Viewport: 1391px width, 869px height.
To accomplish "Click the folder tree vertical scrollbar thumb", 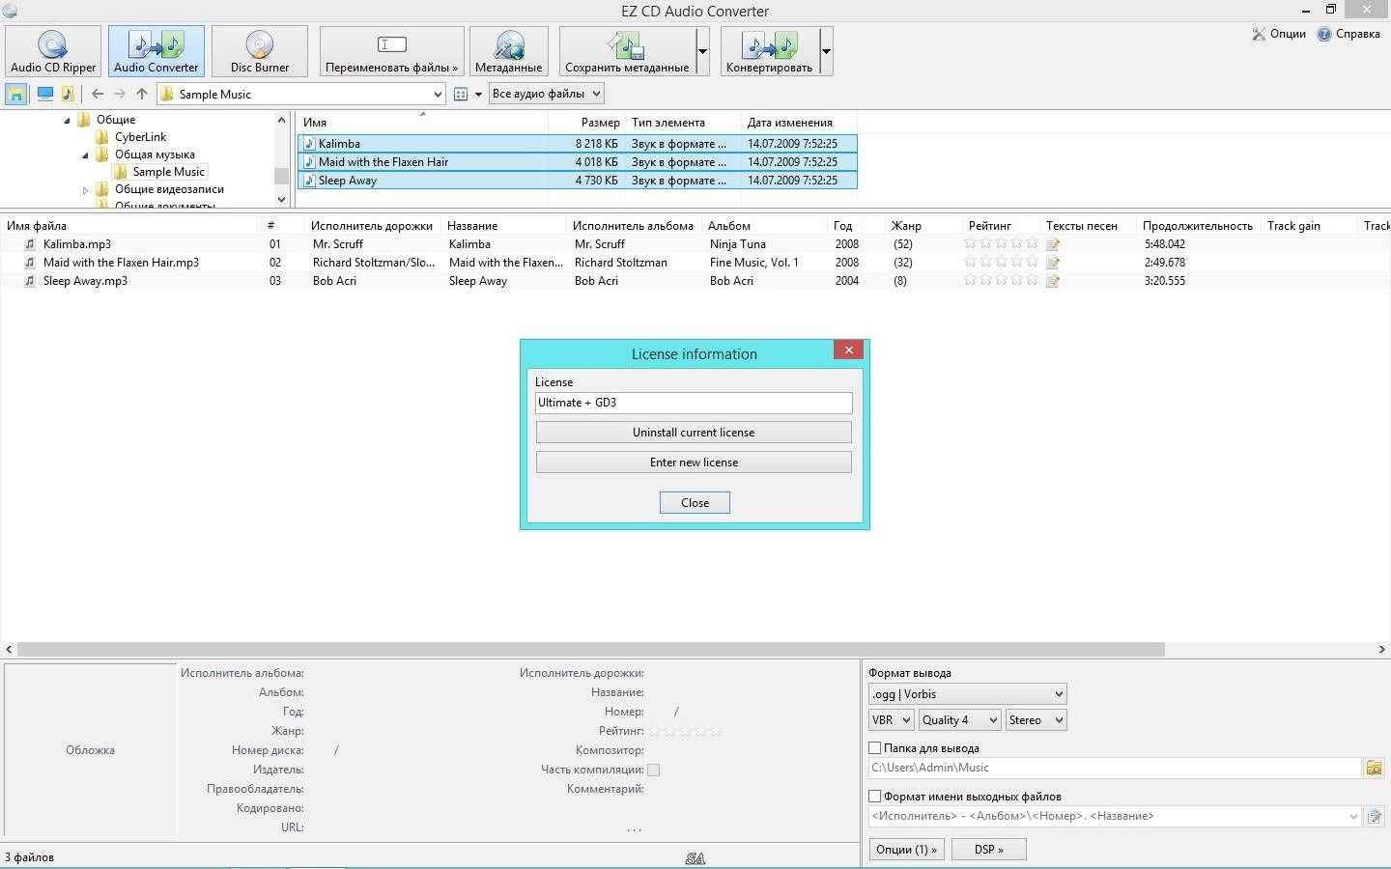I will [281, 175].
